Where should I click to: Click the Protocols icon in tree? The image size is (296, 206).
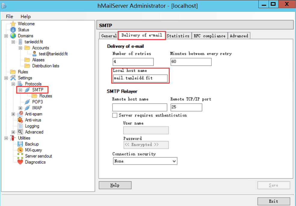pyautogui.click(x=20, y=84)
